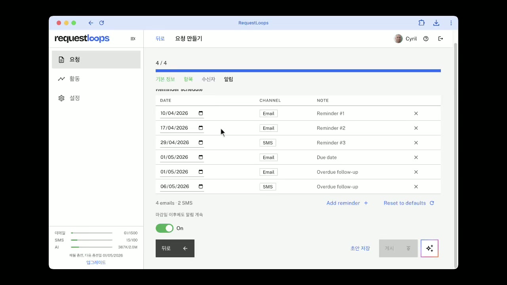Image resolution: width=507 pixels, height=285 pixels.
Task: Click the 29/04/2026 date field
Action: tap(177, 142)
